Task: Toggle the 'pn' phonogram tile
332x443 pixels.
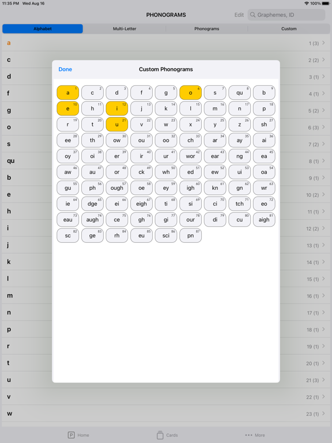Action: pos(191,235)
